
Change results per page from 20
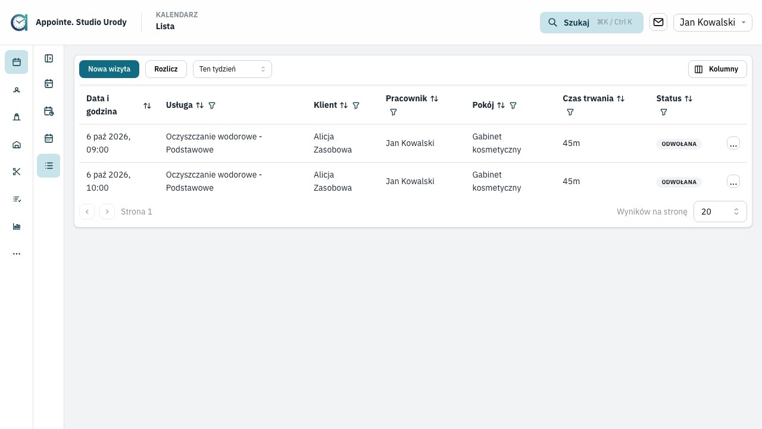pyautogui.click(x=720, y=212)
